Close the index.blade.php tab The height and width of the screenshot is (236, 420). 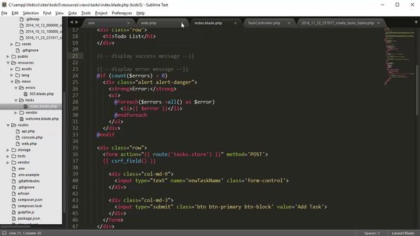click(235, 23)
